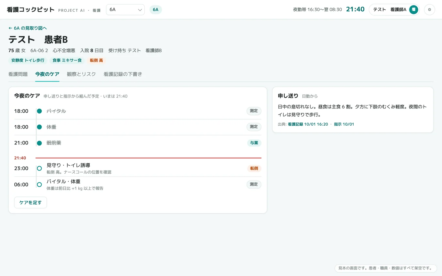Click the 入院 8 日目 text
The height and width of the screenshot is (276, 442).
click(92, 51)
